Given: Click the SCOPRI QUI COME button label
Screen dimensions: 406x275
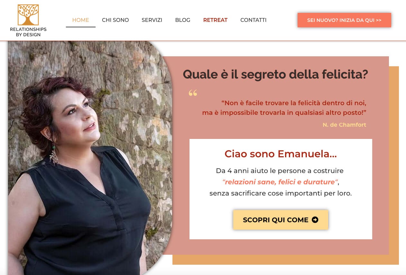Looking at the screenshot, I should coord(276,220).
